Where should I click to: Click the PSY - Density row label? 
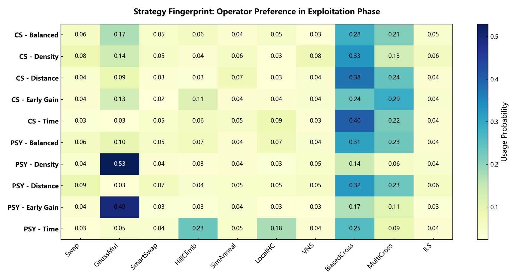tap(37, 165)
